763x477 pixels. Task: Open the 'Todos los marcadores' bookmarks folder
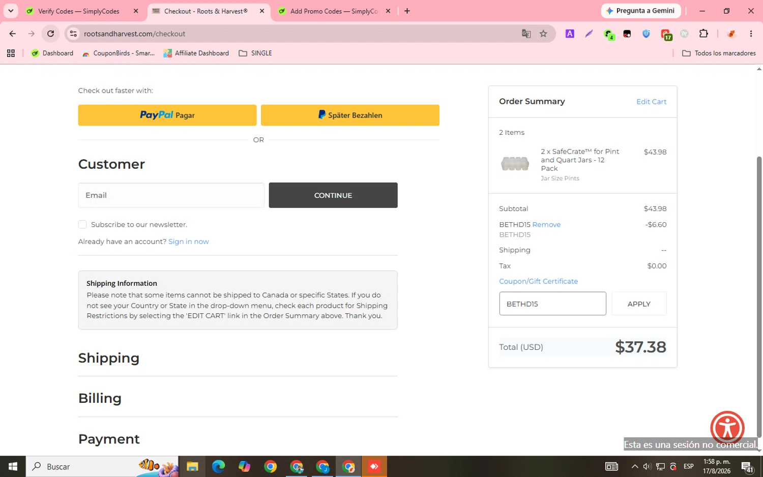[719, 53]
